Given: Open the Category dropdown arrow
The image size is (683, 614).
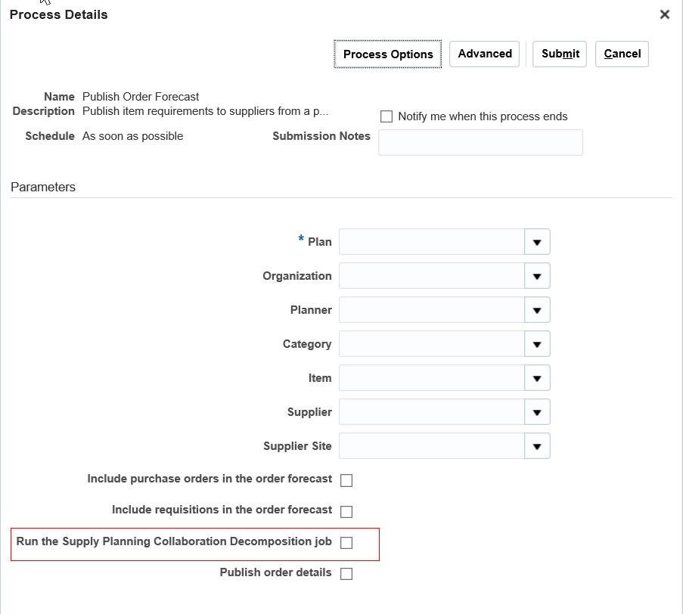Looking at the screenshot, I should click(x=537, y=344).
